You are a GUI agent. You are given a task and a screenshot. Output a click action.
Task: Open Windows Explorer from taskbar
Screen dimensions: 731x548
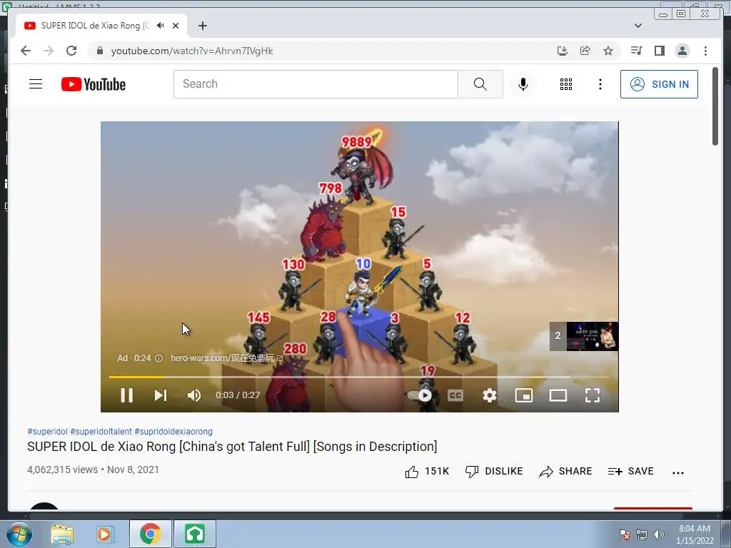(62, 534)
